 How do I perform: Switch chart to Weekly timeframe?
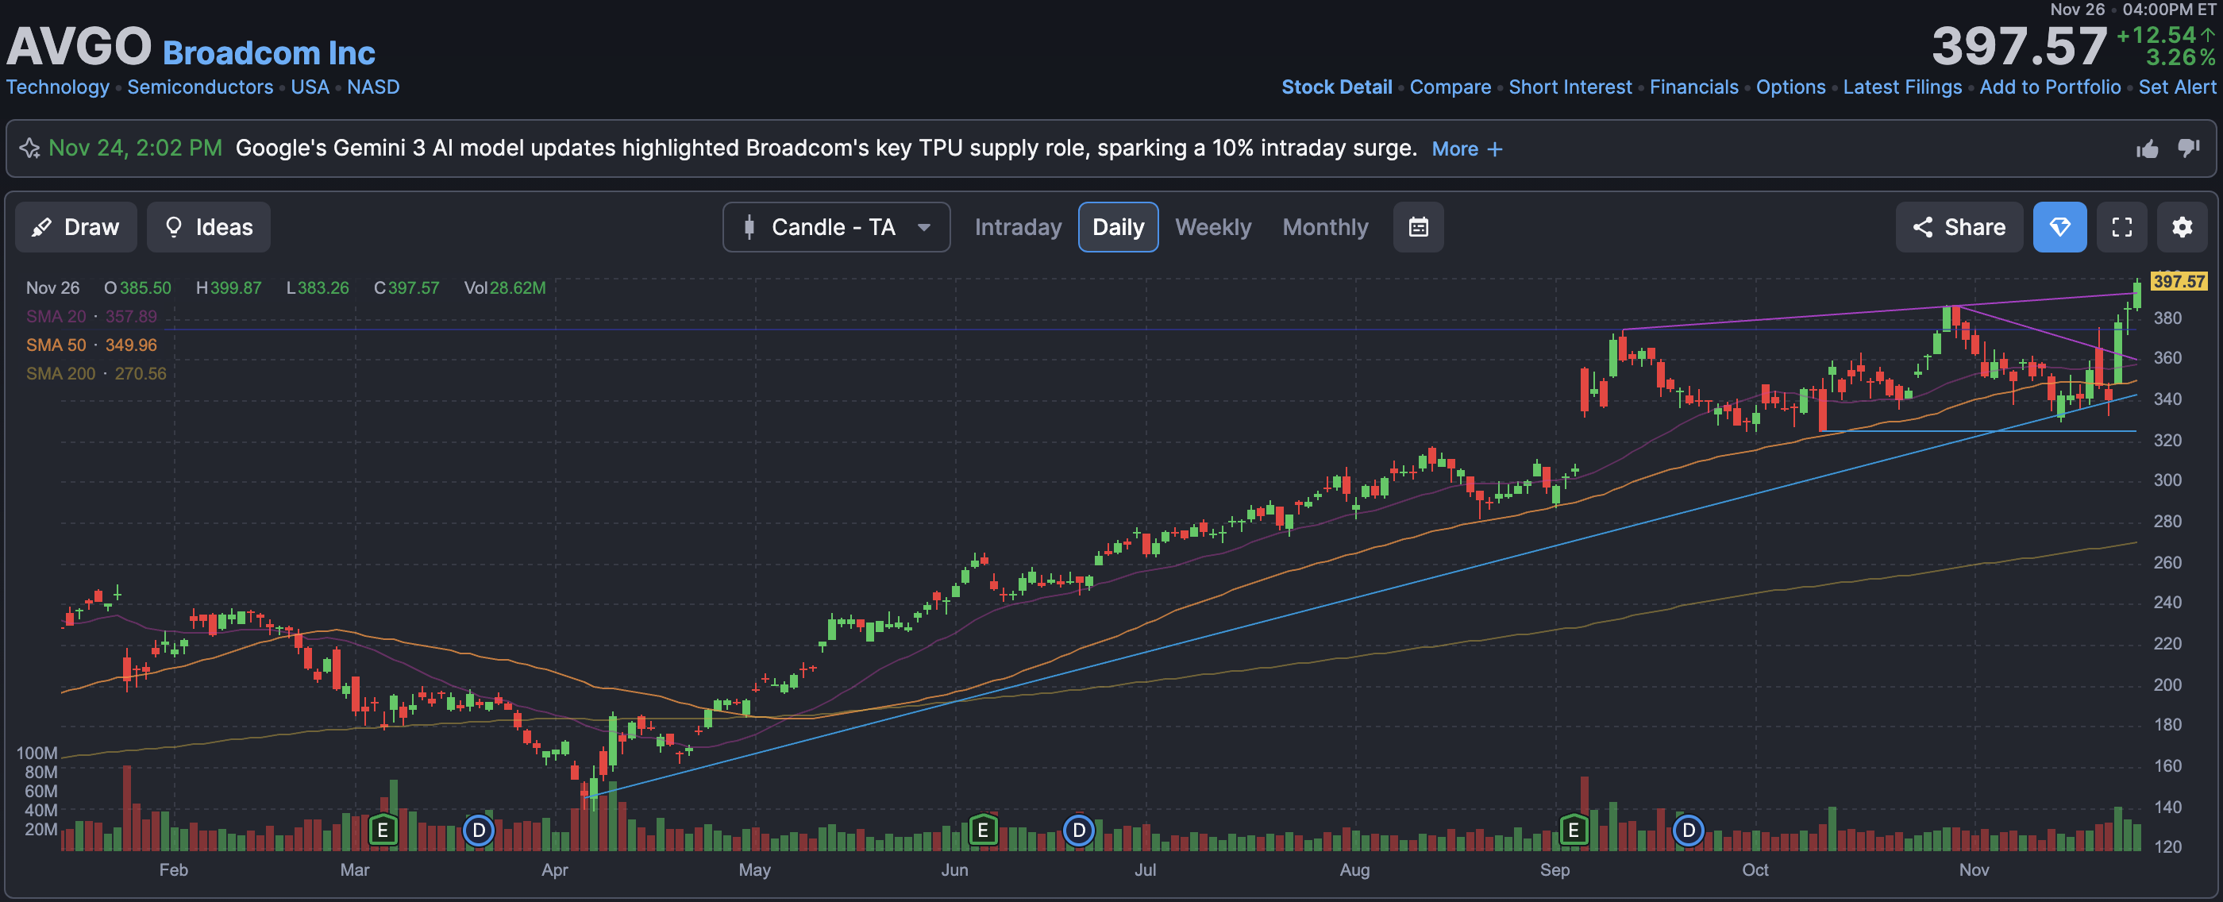1212,227
